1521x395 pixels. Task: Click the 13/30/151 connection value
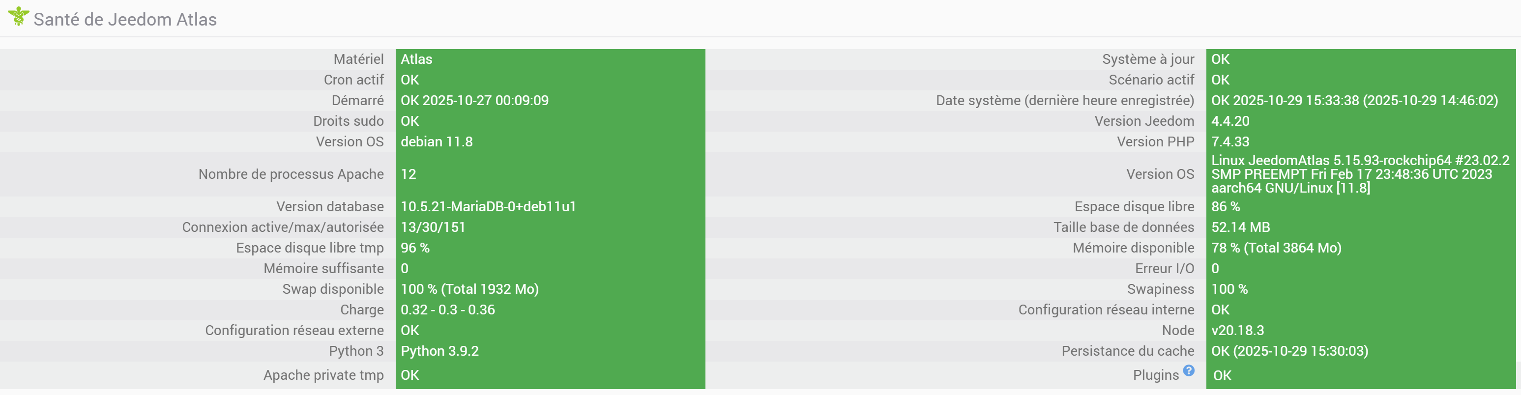point(433,227)
